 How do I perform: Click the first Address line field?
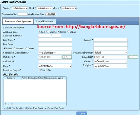point(110,40)
